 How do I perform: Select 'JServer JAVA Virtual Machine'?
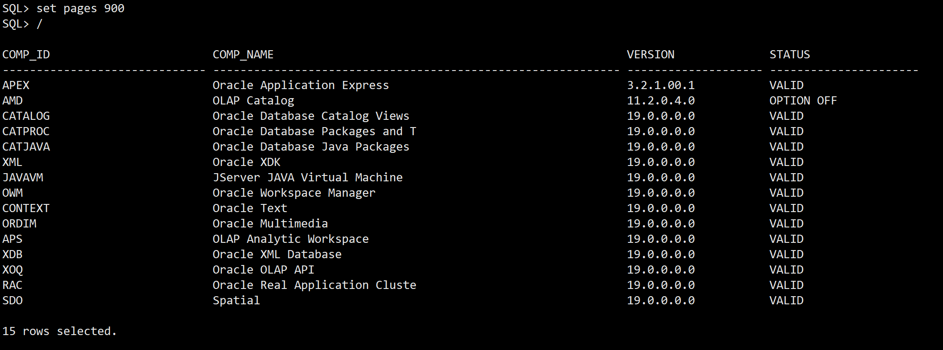[x=308, y=178]
